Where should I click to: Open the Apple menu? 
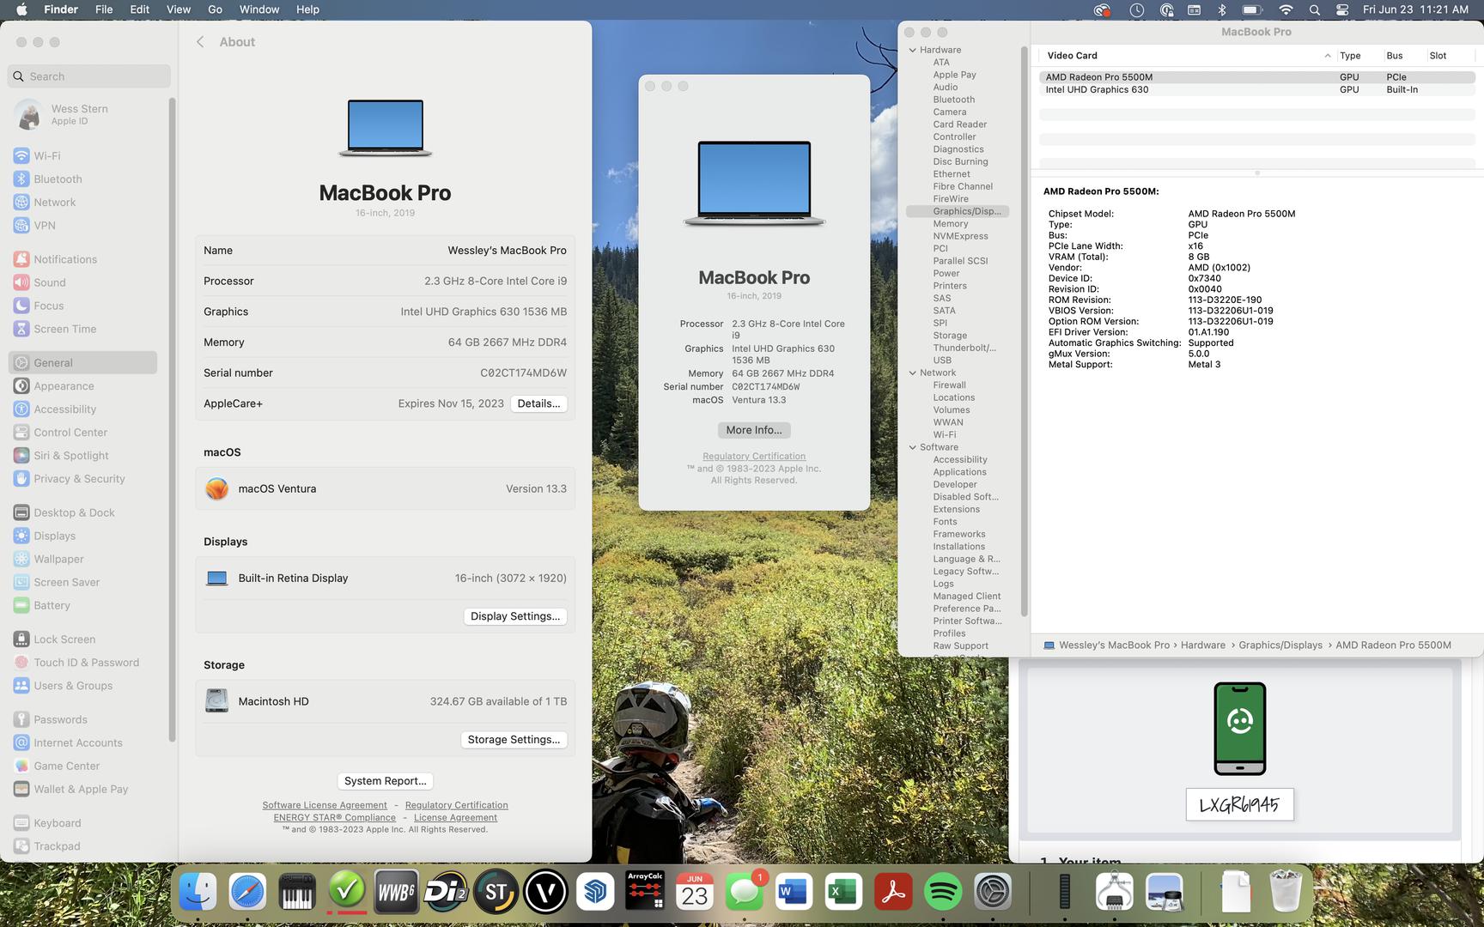pos(21,9)
